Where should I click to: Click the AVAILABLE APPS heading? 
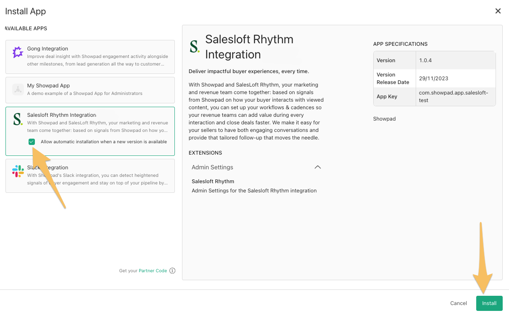[x=26, y=29]
